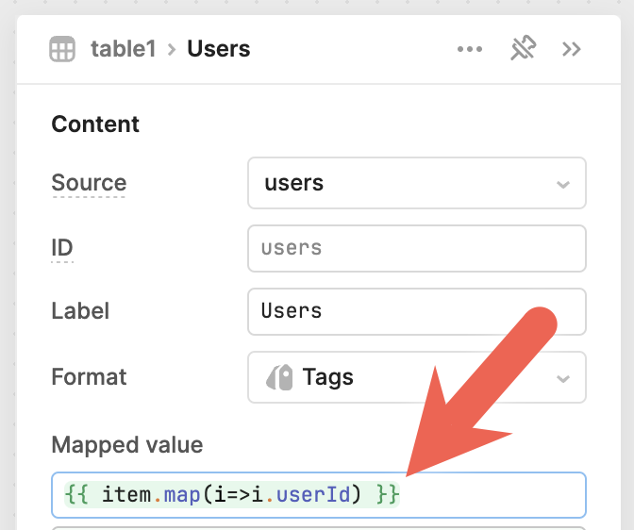
Task: Click into the Label field containing Users
Action: pyautogui.click(x=416, y=311)
